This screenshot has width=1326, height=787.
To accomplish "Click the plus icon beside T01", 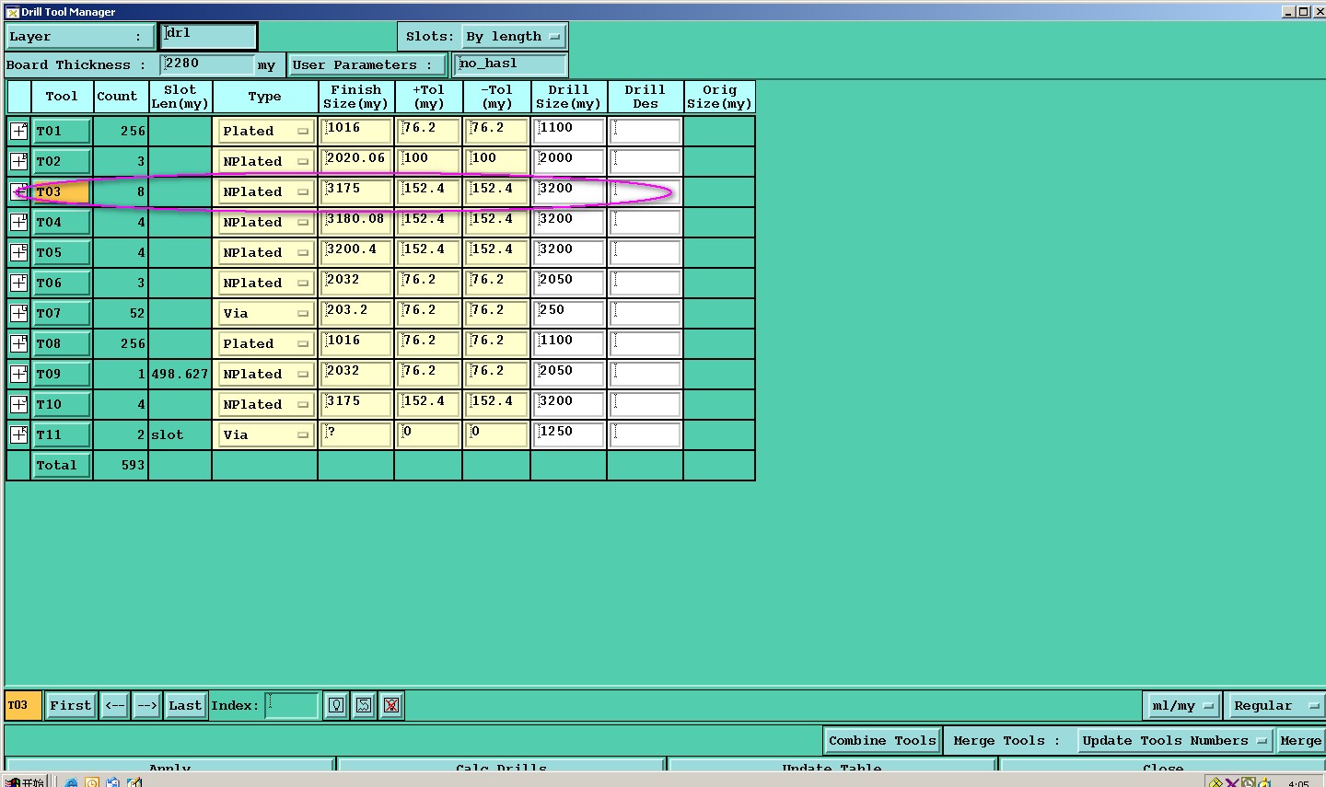I will click(18, 131).
